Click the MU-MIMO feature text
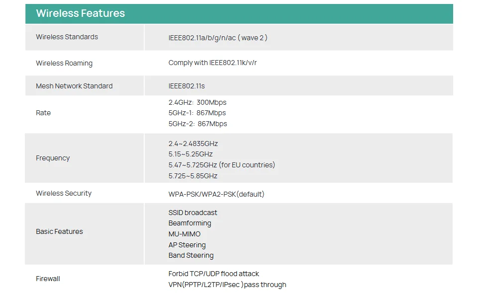This screenshot has width=480, height=293. pyautogui.click(x=185, y=234)
